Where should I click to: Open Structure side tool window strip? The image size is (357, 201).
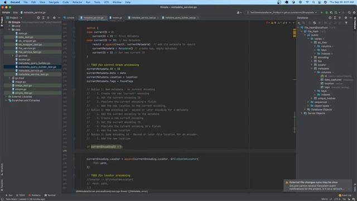point(2,170)
